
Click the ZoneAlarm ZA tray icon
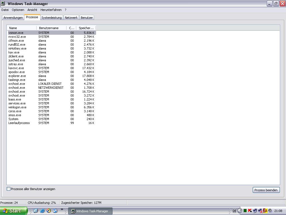pos(265,211)
